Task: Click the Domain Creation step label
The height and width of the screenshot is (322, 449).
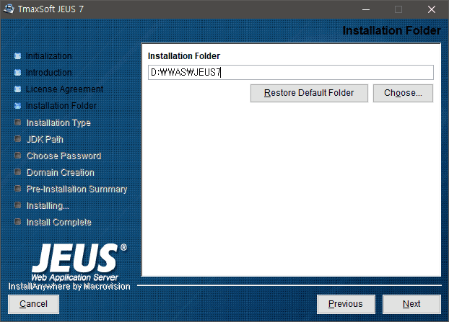Action: (61, 173)
